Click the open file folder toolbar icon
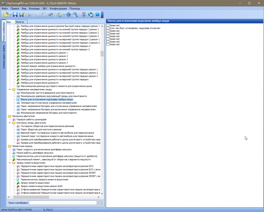Viewport: 264px width, 212px height. [6, 15]
